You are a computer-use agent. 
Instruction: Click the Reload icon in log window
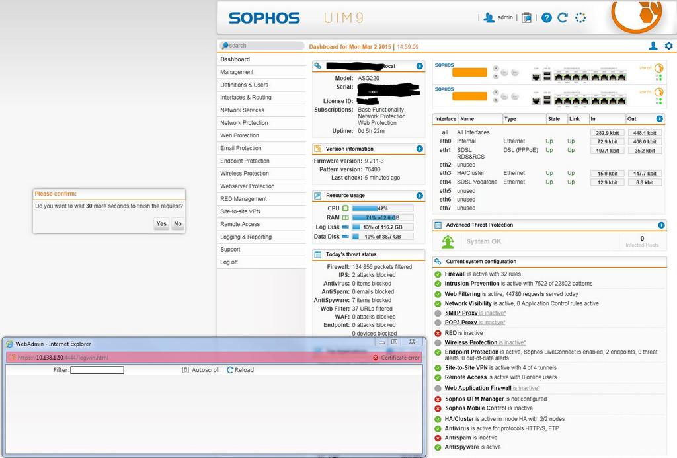coord(230,370)
